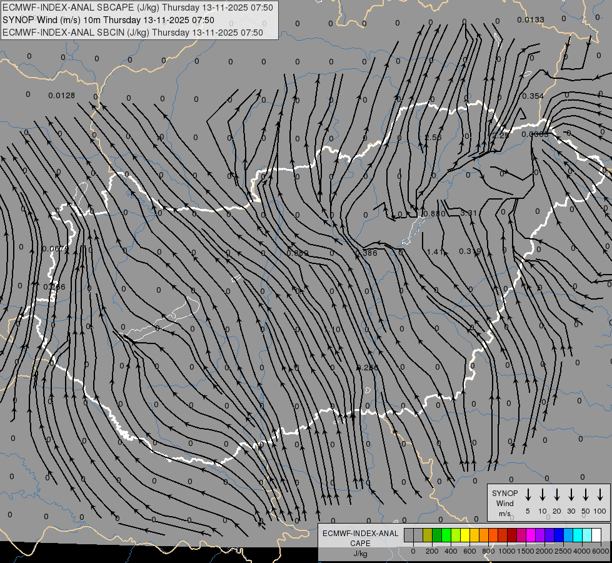Viewport: 612px width, 563px height.
Task: Click the 0.880 CAPE value on map
Action: tap(434, 213)
